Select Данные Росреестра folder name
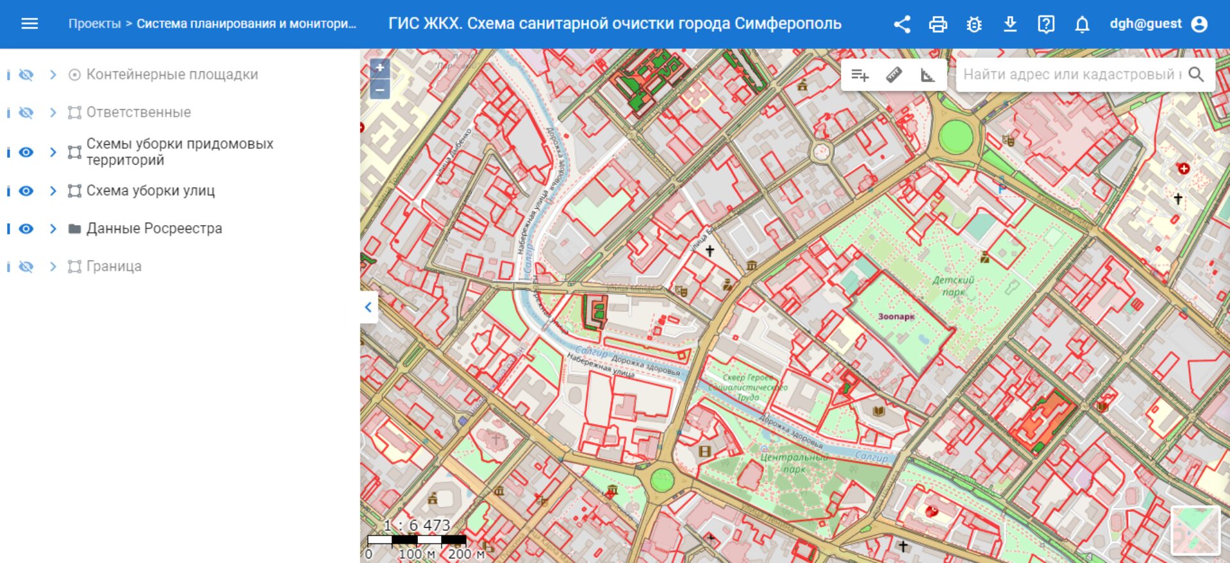Image resolution: width=1230 pixels, height=563 pixels. 154,228
